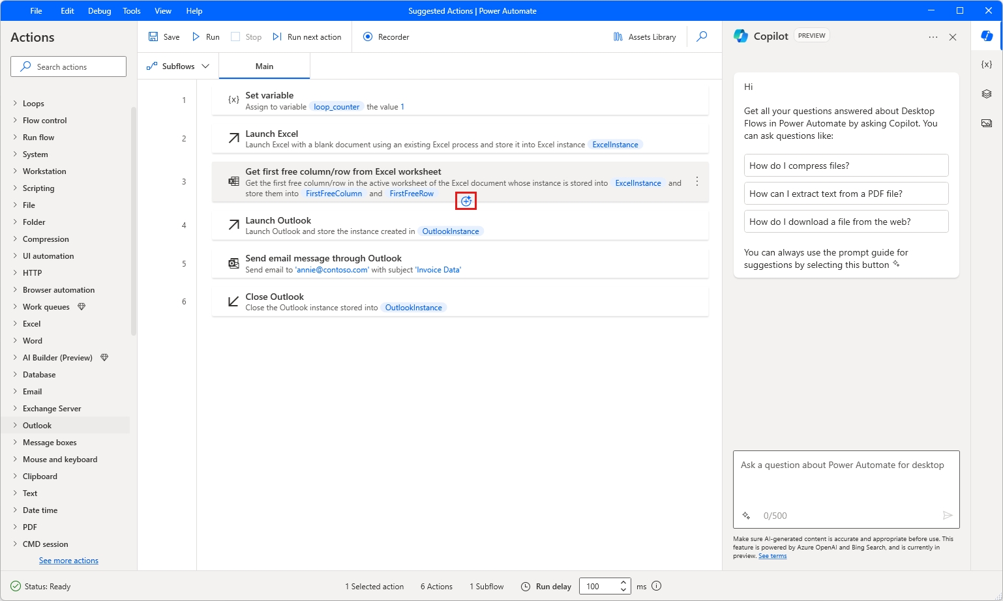Click 'How do I download a file' suggestion
The image size is (1003, 601).
[x=846, y=222]
